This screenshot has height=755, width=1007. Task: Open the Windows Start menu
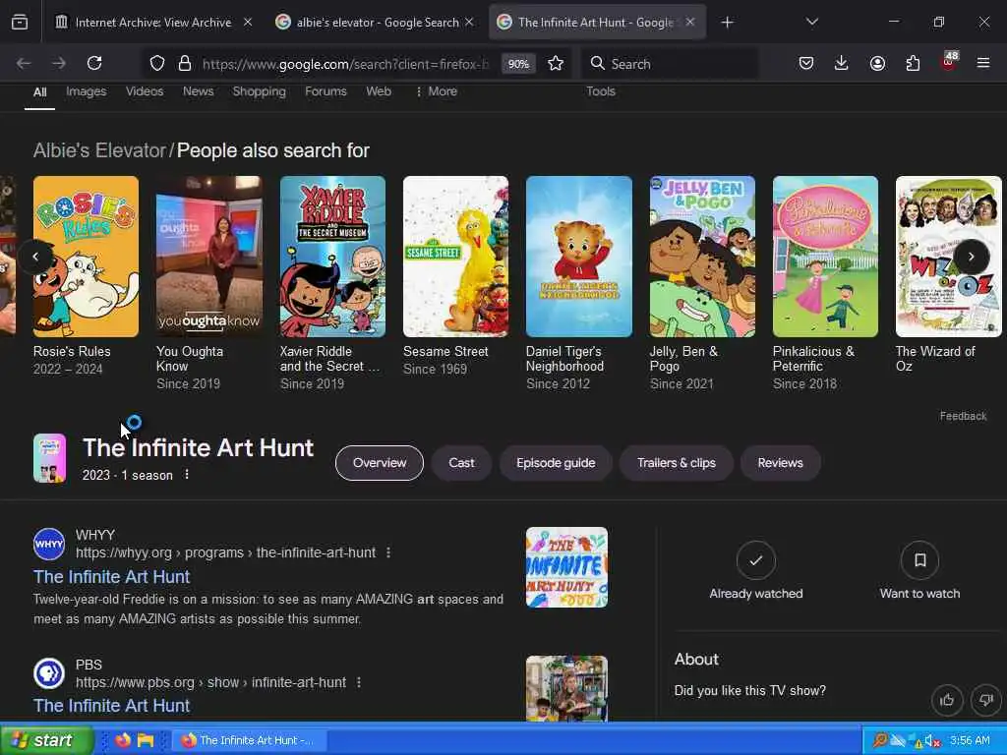(47, 740)
